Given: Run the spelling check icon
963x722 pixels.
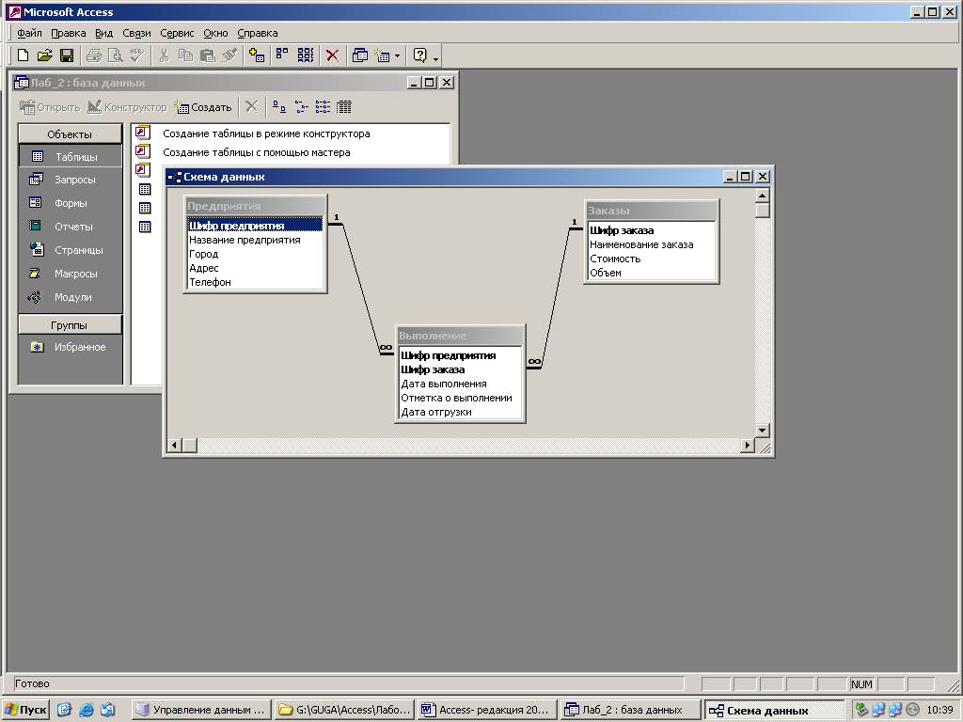Looking at the screenshot, I should 137,55.
